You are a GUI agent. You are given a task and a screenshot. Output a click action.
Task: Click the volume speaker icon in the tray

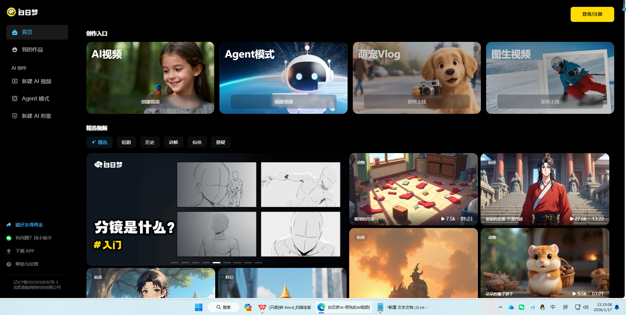pyautogui.click(x=586, y=307)
